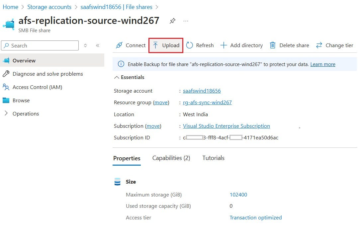Open Browse in the sidebar
This screenshot has height=233, width=358.
pos(21,101)
